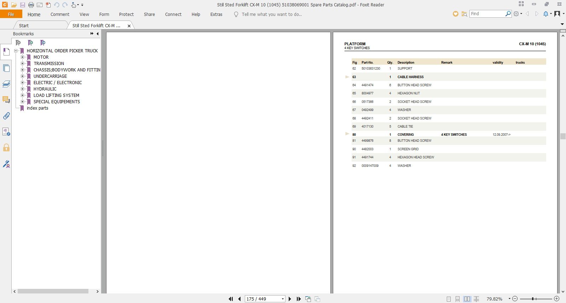The image size is (566, 303).
Task: Click the zoom out minus button
Action: pos(515,299)
